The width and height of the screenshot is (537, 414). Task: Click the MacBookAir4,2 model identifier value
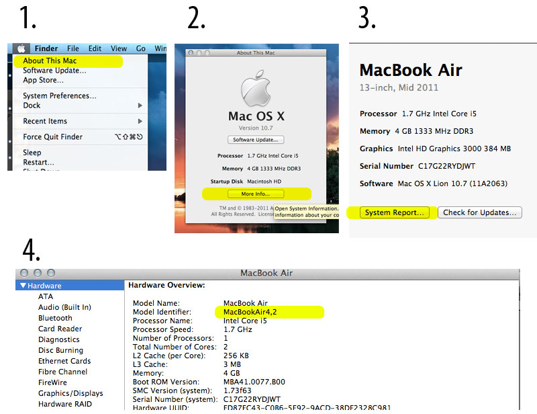(250, 312)
